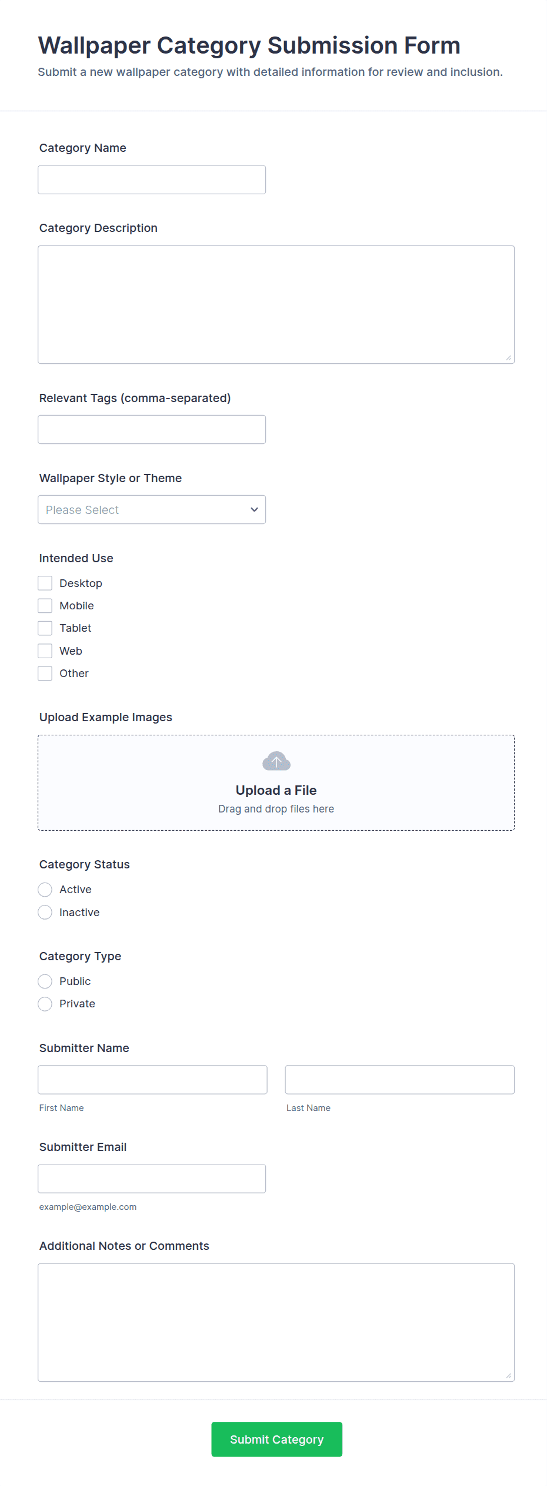Focus the Category Name text field

click(x=151, y=180)
